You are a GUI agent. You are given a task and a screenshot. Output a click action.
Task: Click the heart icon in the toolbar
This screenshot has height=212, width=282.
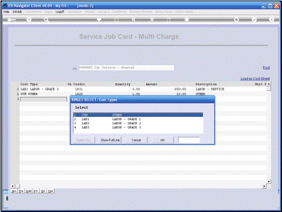(x=99, y=19)
